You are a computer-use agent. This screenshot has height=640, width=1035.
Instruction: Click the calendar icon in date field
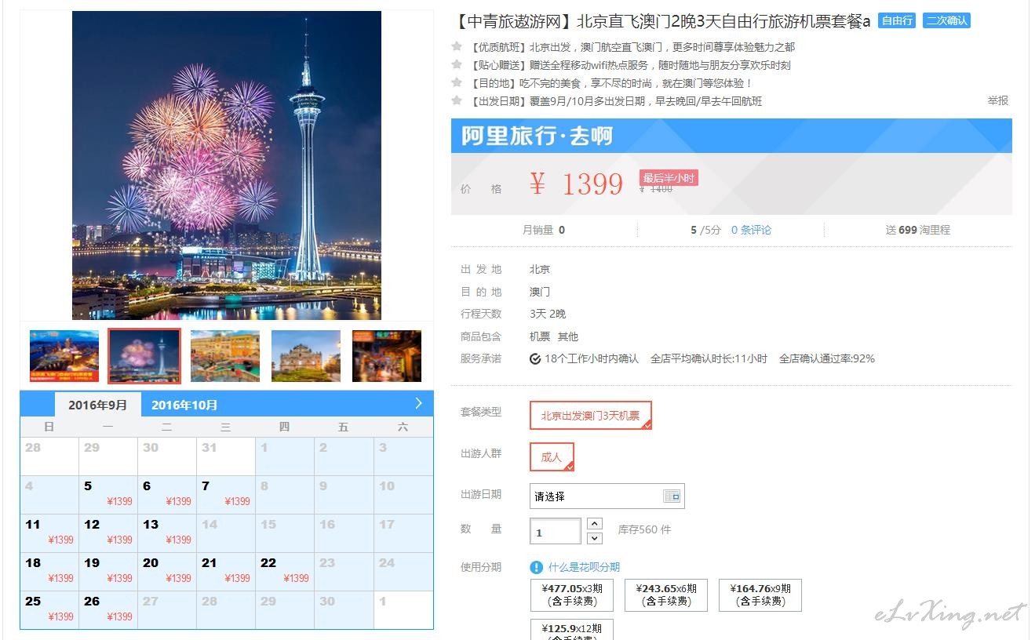tap(672, 496)
